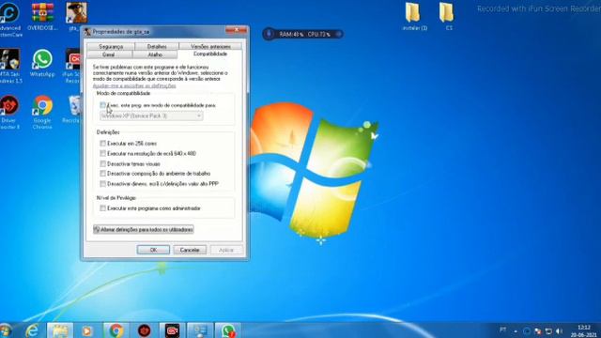The height and width of the screenshot is (338, 601).
Task: Launch Internet Explorer from the taskbar
Action: pyautogui.click(x=33, y=330)
